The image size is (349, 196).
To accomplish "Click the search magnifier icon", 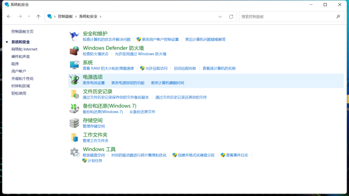I will 338,16.
